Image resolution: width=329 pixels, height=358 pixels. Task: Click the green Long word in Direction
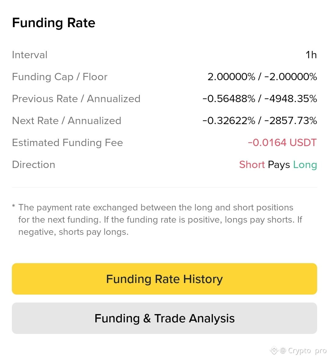(305, 165)
